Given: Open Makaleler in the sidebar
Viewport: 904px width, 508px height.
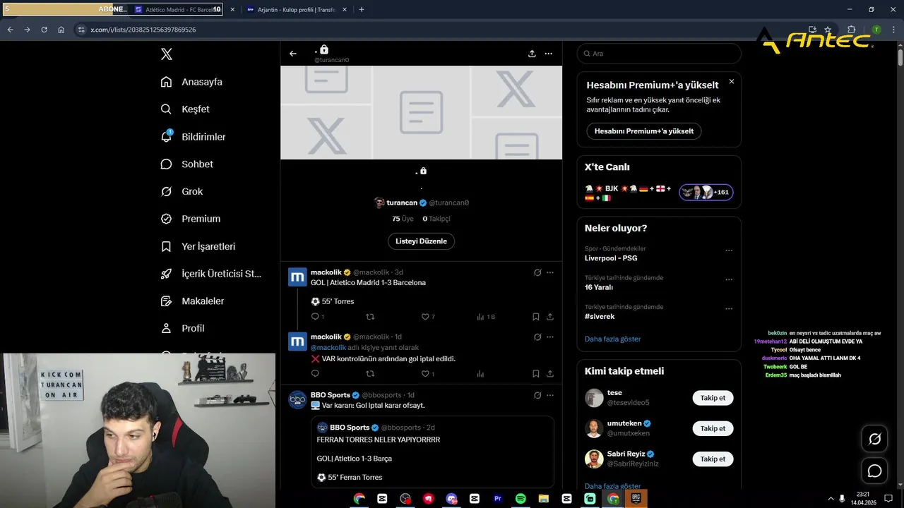Looking at the screenshot, I should pyautogui.click(x=192, y=301).
